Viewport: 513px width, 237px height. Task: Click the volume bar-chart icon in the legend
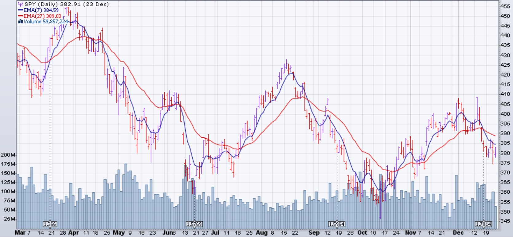click(20, 22)
